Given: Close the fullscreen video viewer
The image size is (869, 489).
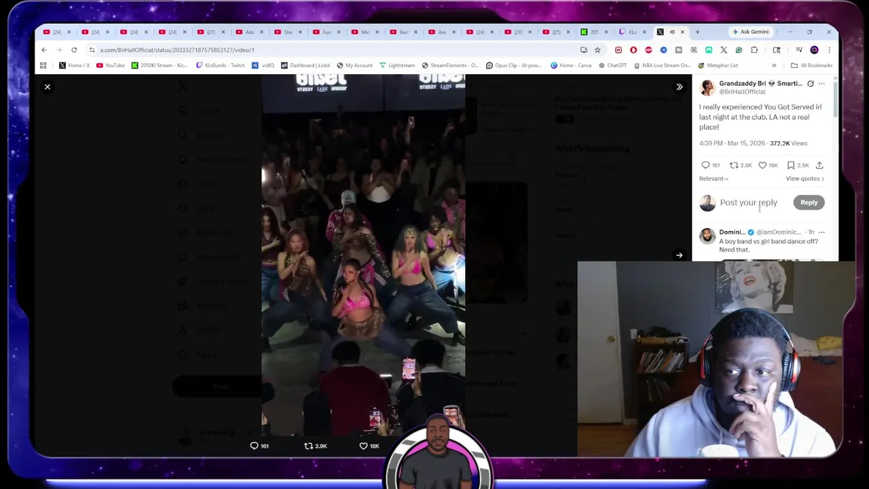Looking at the screenshot, I should (x=48, y=87).
